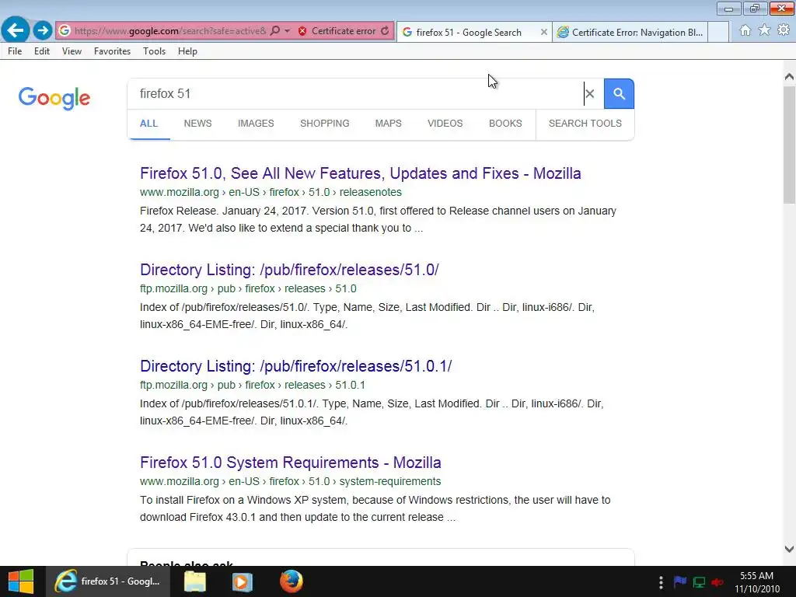Image resolution: width=796 pixels, height=597 pixels.
Task: Open the Help menu
Action: tap(187, 51)
